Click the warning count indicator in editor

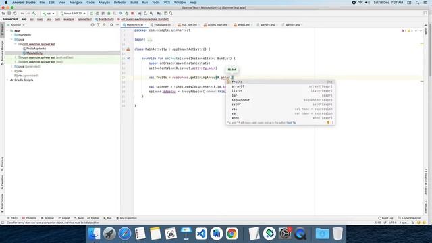click(410, 31)
